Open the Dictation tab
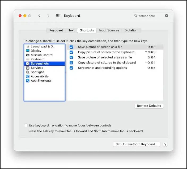Viewport: 187px width, 169px height. point(131,30)
